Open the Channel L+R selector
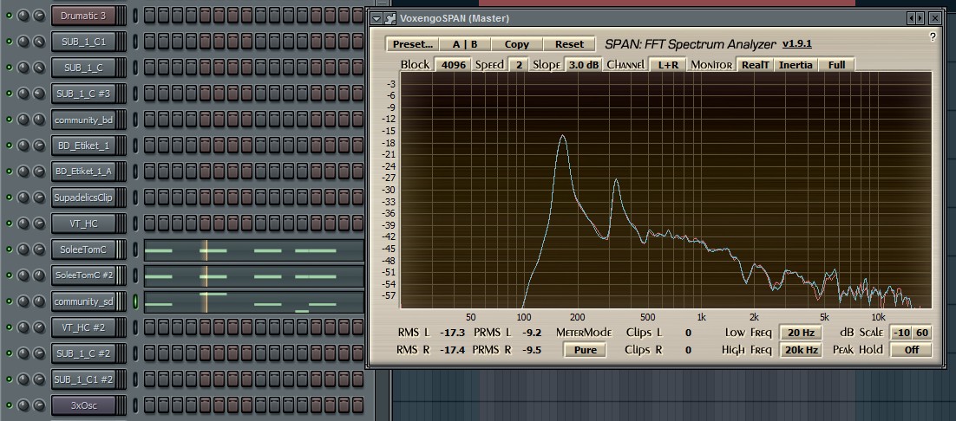 pyautogui.click(x=668, y=64)
